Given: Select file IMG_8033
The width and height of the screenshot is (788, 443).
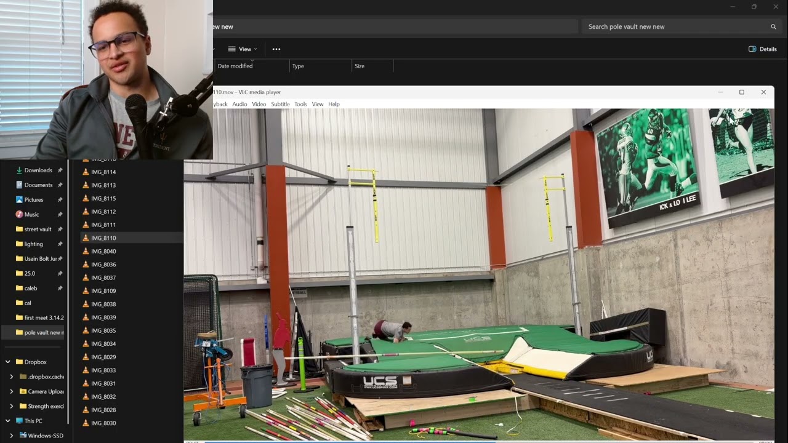Looking at the screenshot, I should [x=103, y=370].
